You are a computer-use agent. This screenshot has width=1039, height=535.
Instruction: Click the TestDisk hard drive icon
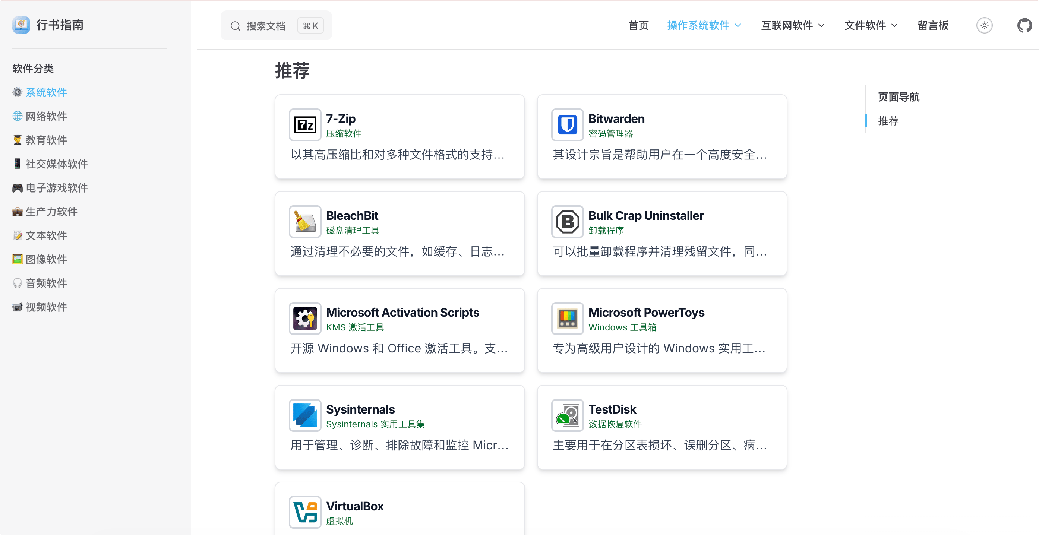[x=567, y=415]
